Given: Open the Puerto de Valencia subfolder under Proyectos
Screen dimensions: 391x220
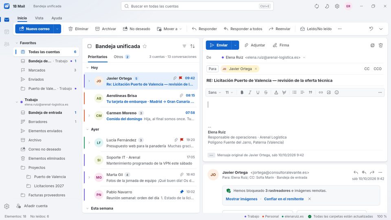Looking at the screenshot, I should coord(50,176).
